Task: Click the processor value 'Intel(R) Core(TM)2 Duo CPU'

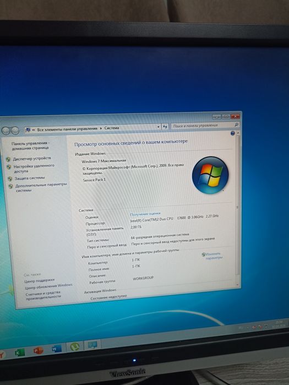Action: pos(151,220)
